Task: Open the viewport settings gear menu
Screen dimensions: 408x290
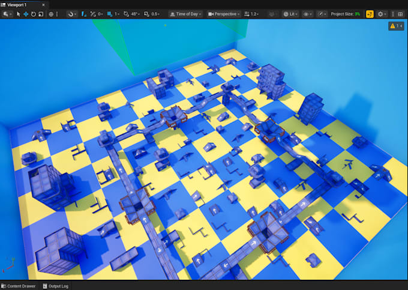Action: 382,14
